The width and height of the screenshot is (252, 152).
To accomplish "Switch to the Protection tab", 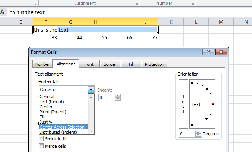I will tap(155, 64).
